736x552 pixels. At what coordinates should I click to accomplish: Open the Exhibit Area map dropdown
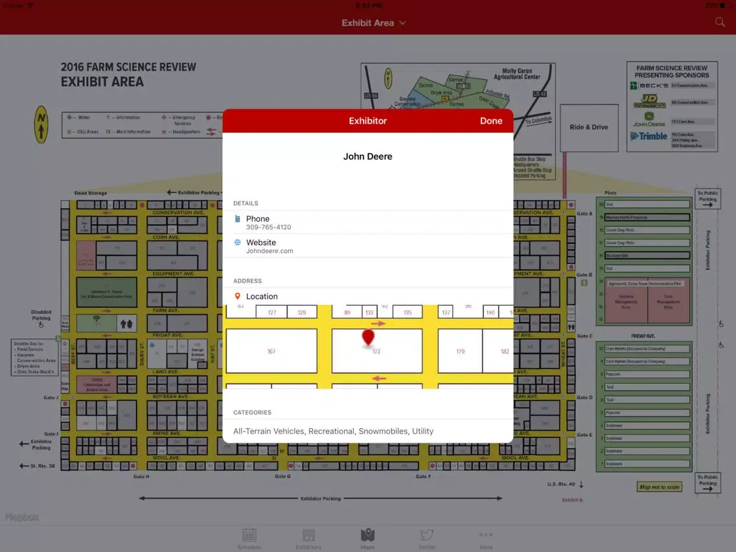(x=374, y=23)
